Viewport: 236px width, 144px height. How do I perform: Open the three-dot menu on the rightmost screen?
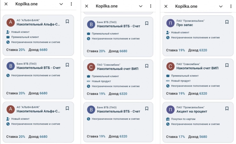tap(230, 6)
